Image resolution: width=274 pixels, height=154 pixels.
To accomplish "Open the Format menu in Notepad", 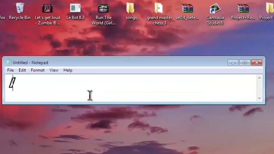I will coord(38,70).
